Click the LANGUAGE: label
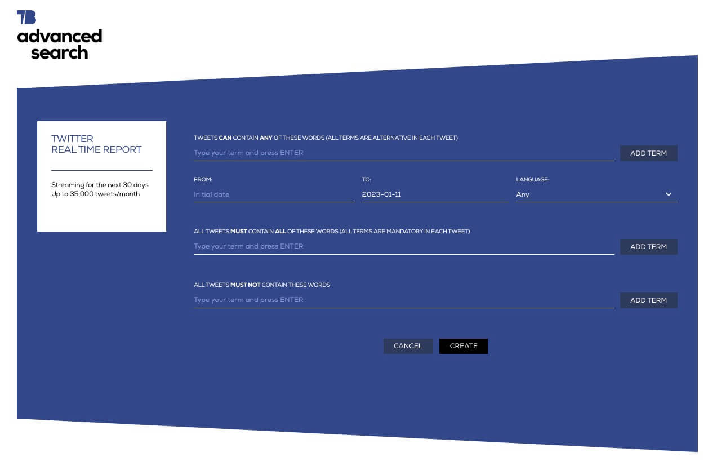This screenshot has height=470, width=717. click(532, 180)
